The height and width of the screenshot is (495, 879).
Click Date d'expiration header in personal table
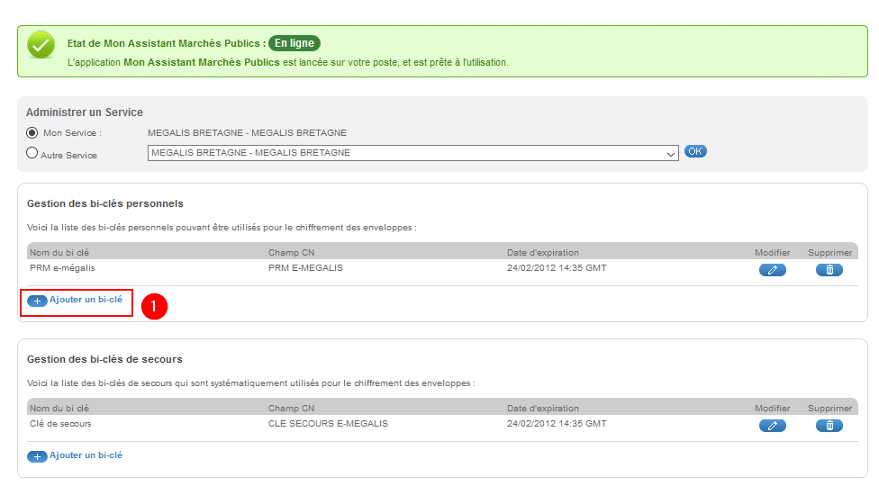click(x=543, y=253)
